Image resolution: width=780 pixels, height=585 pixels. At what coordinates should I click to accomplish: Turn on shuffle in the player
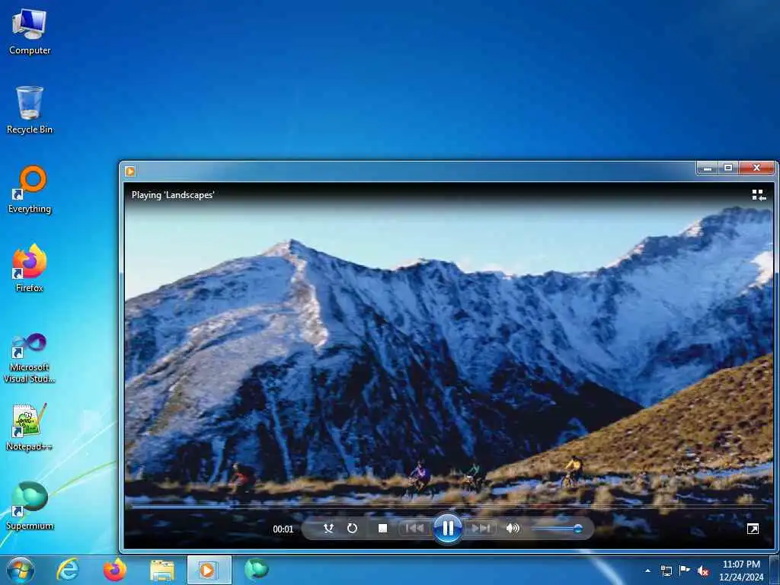pos(328,529)
